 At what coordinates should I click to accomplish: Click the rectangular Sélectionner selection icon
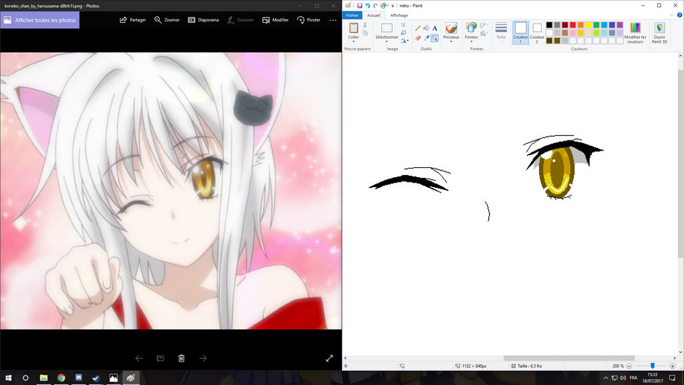point(387,28)
